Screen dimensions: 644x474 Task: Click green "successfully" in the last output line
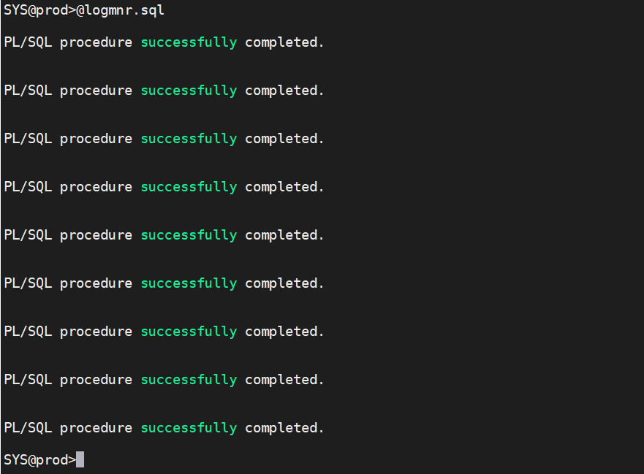(189, 428)
